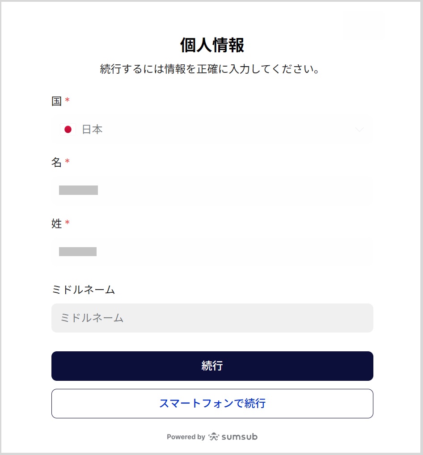Screen dimensions: 423x455
Task: Click the 姓 field label
Action: pos(56,223)
